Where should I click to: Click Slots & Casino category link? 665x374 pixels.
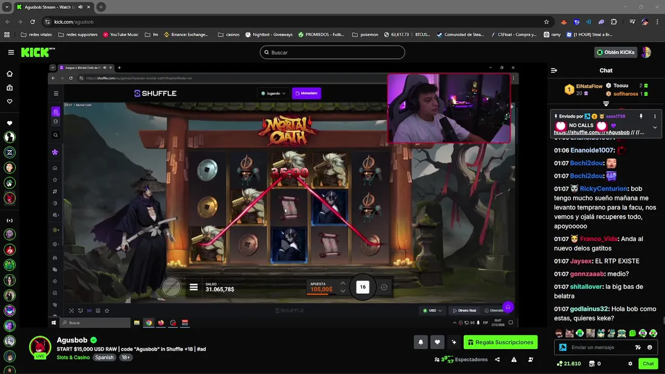(73, 357)
